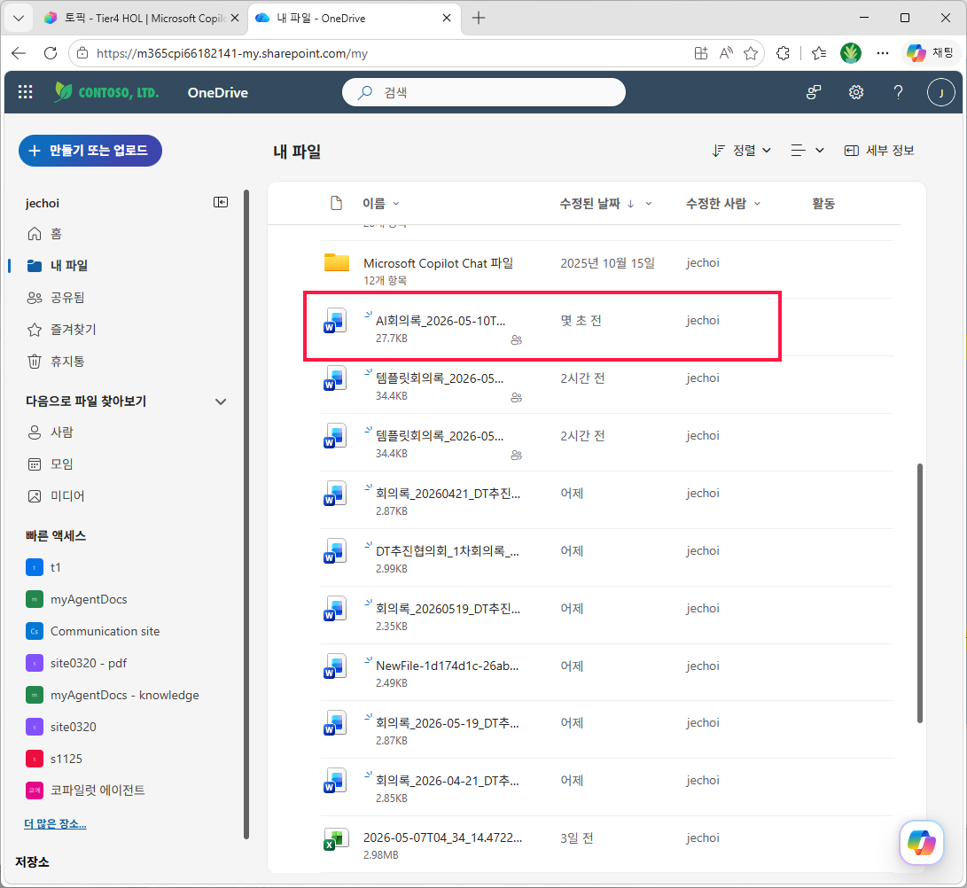967x888 pixels.
Task: Open the 이름 column header dropdown
Action: tap(381, 204)
